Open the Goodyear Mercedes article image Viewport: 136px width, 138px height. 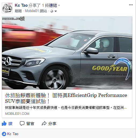[67, 53]
